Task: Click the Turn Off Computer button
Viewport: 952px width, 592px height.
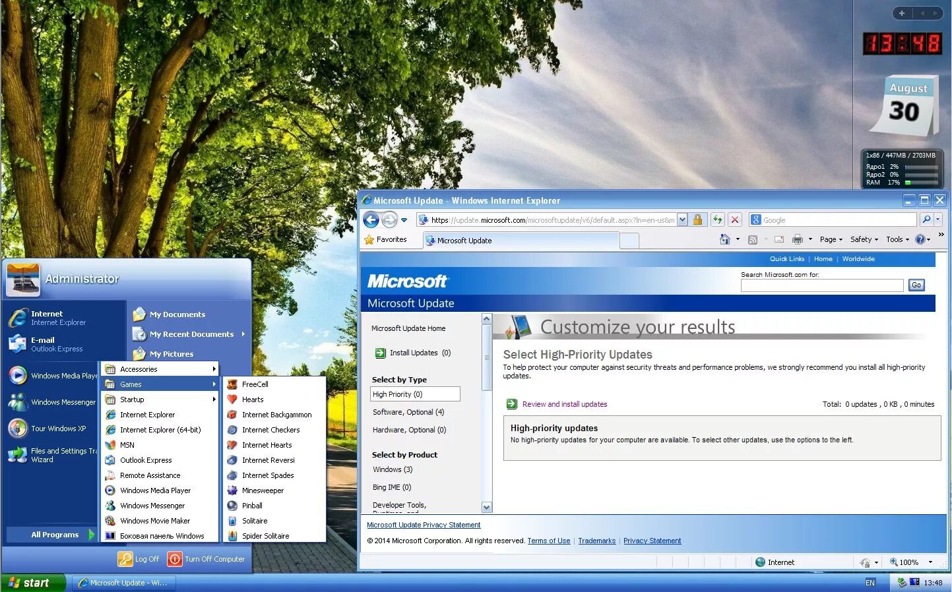Action: (x=206, y=559)
